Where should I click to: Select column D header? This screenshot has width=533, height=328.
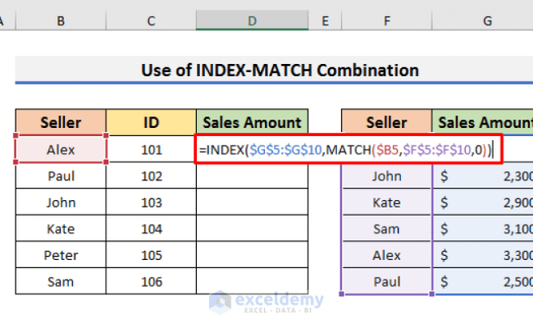253,20
